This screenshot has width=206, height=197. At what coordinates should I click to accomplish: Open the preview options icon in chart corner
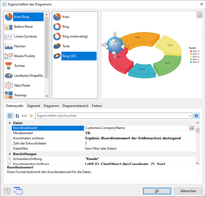(199, 15)
